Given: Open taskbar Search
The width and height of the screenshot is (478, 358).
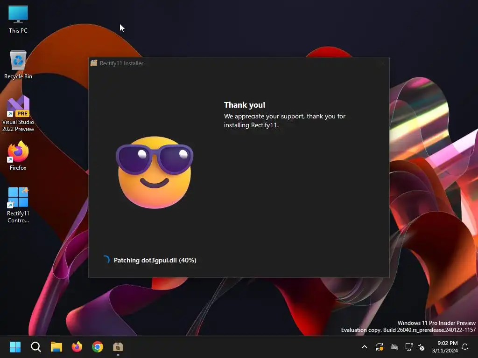Looking at the screenshot, I should [x=35, y=347].
